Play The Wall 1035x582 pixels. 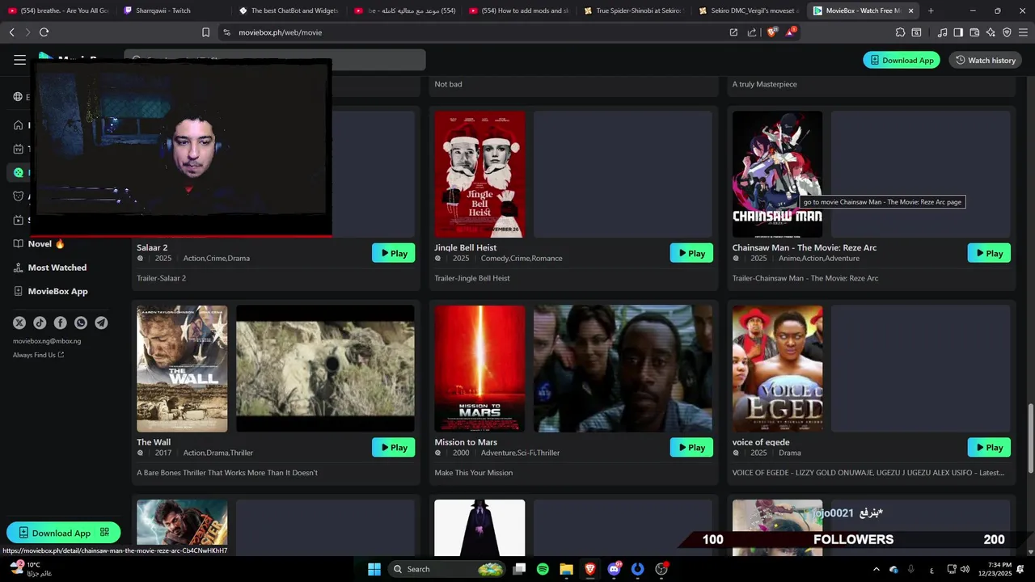[393, 447]
